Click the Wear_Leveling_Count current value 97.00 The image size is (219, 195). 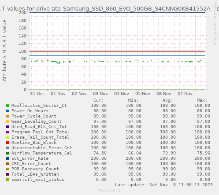[x=100, y=121]
